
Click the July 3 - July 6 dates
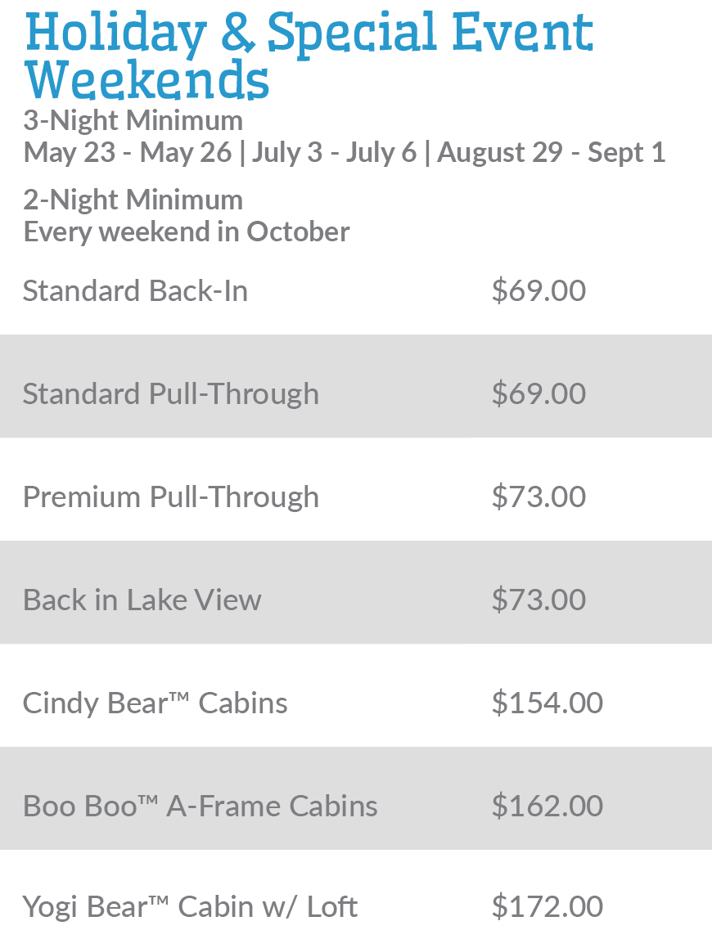pyautogui.click(x=335, y=152)
